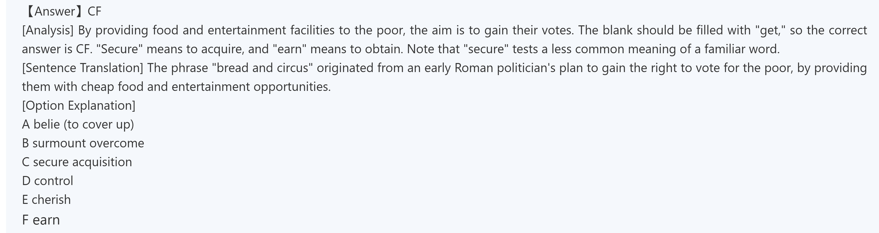Screen dimensions: 879x233
Task: Select option E "cherish"
Action: (x=47, y=199)
